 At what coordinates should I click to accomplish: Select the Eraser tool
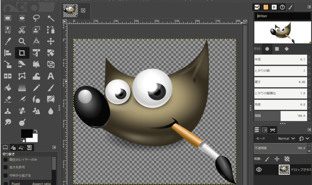tap(8, 99)
